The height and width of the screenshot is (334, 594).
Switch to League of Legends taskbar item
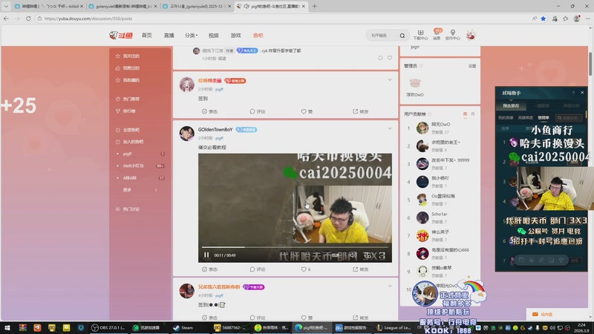tap(394, 327)
